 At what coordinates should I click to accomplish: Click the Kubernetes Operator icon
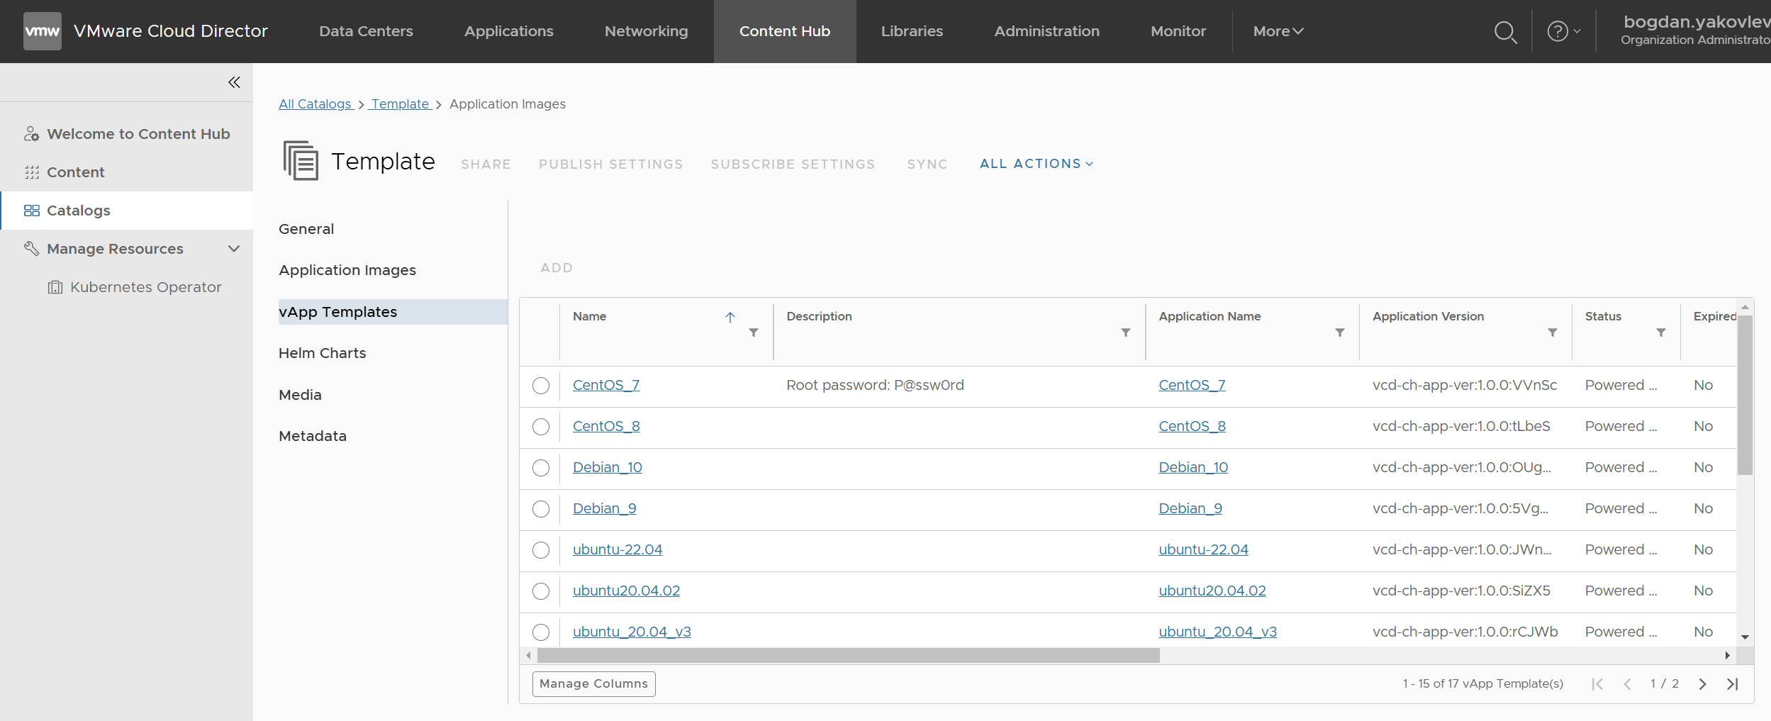tap(55, 287)
